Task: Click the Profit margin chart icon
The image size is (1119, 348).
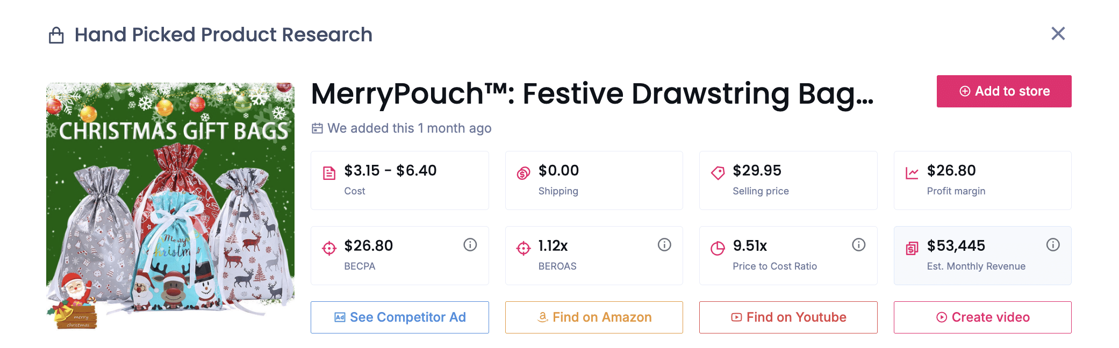Action: (912, 173)
